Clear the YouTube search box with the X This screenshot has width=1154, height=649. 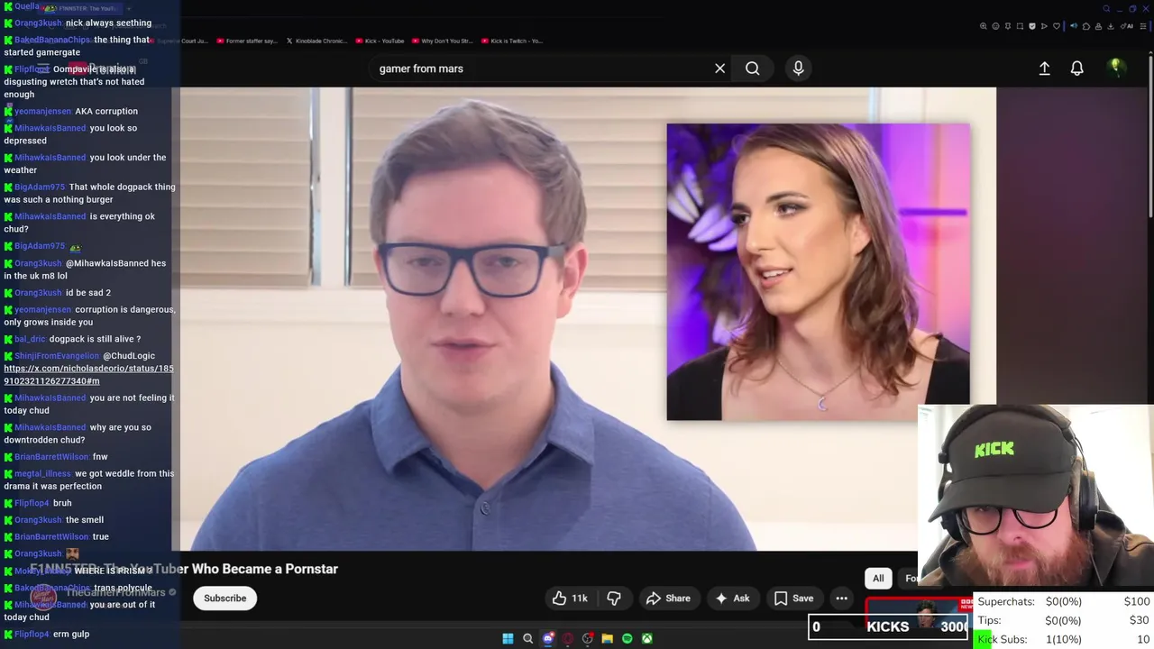(719, 69)
